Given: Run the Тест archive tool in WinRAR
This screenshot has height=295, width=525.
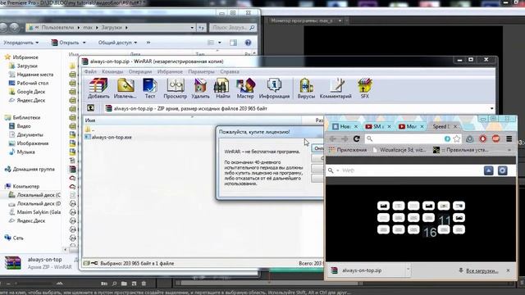Looking at the screenshot, I should click(x=149, y=88).
